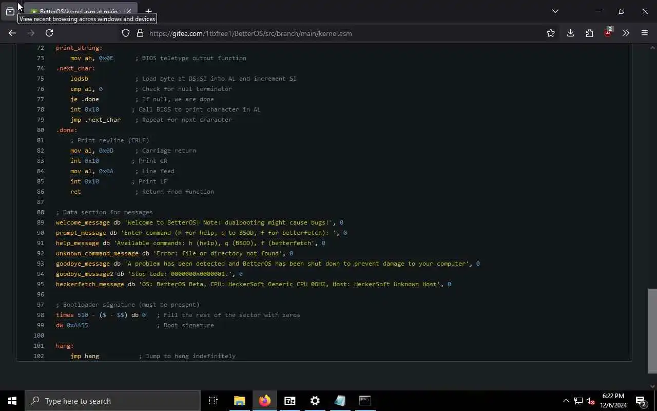The width and height of the screenshot is (657, 411).
Task: Restore down the Firefox window
Action: coord(621,11)
